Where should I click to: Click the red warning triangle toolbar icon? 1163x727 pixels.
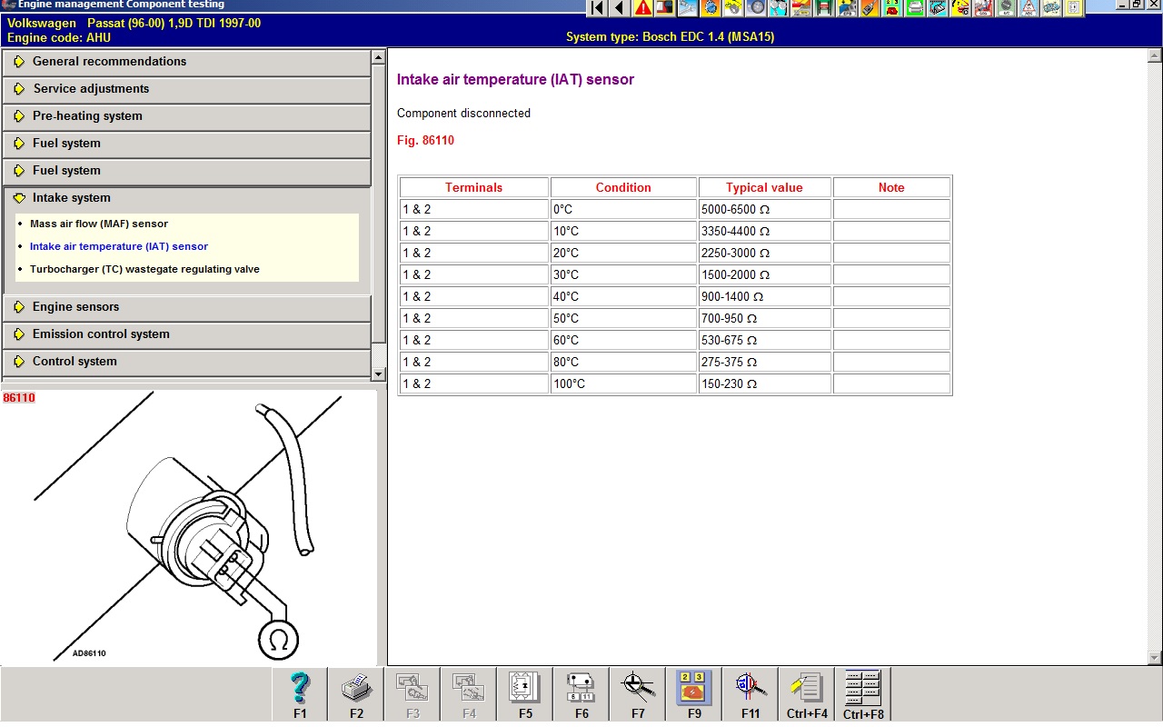(643, 8)
